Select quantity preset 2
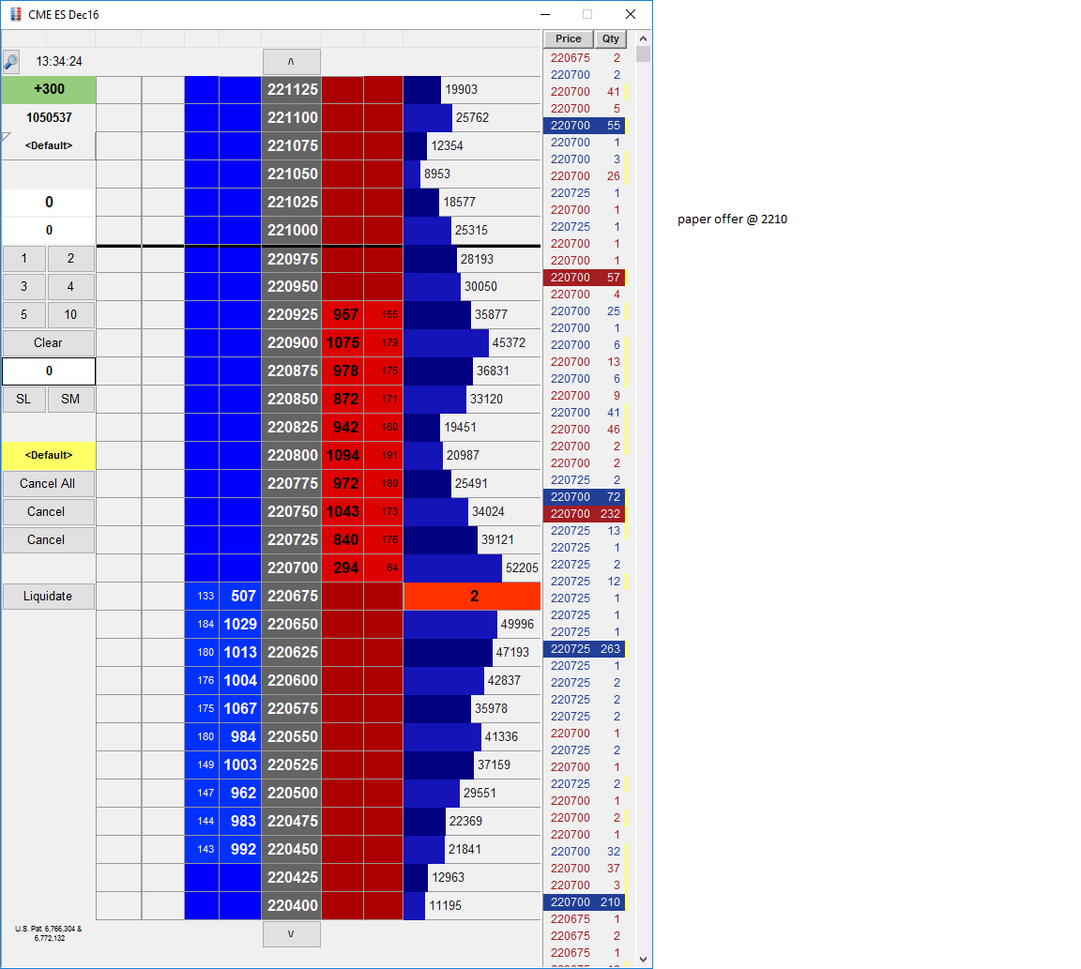 [x=70, y=259]
